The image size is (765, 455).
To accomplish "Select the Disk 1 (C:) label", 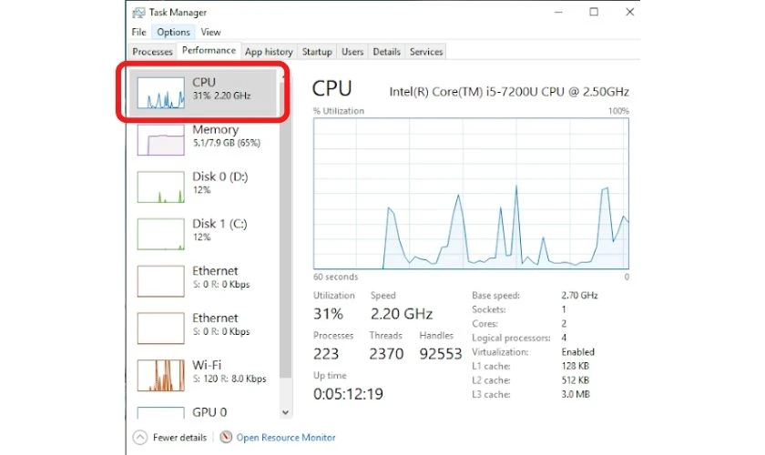I will (220, 224).
